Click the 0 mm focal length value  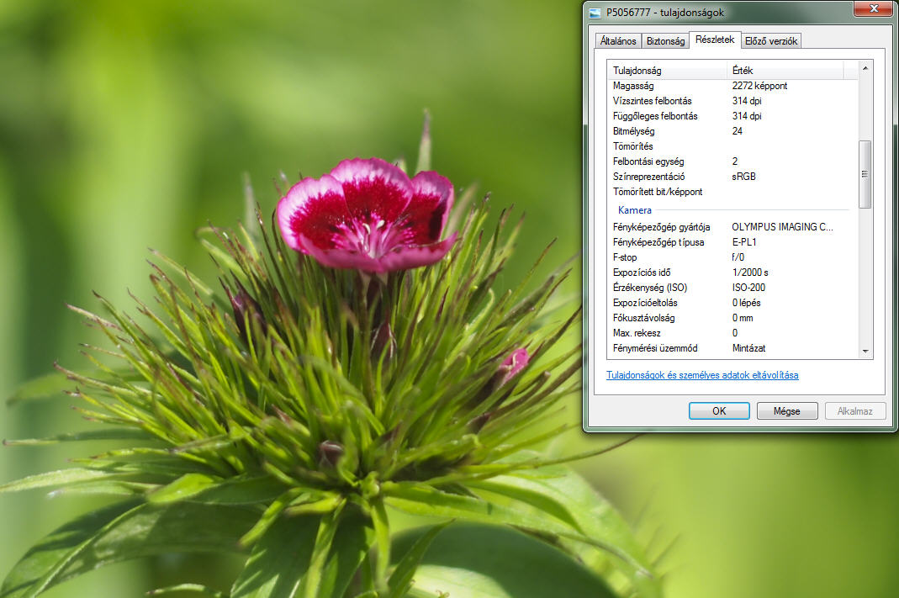[x=743, y=318]
